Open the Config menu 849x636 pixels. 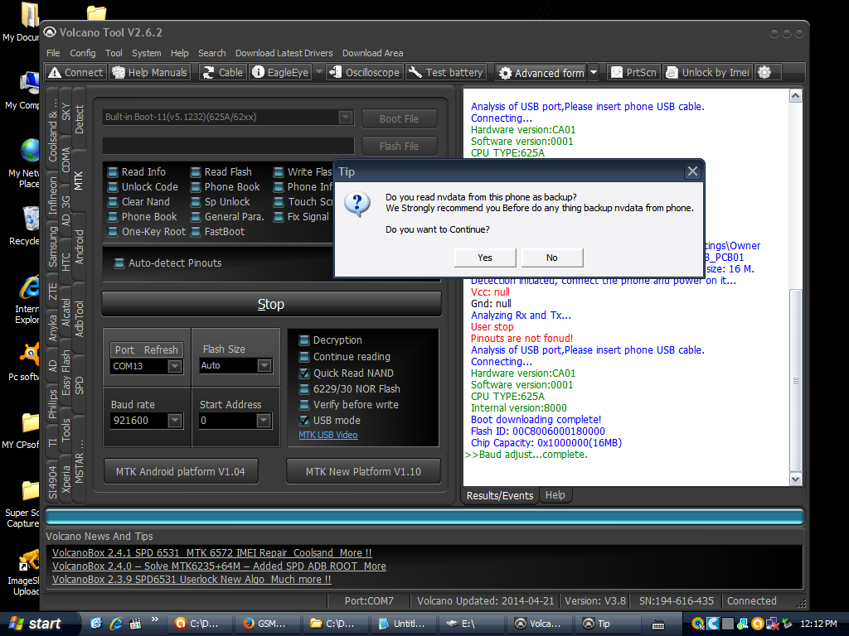pyautogui.click(x=82, y=53)
